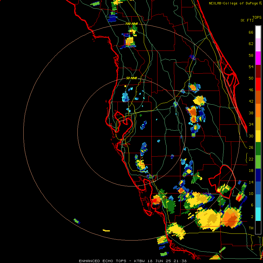Click the 50 NMI range ring label
This screenshot has height=263, width=263.
[x=131, y=78]
